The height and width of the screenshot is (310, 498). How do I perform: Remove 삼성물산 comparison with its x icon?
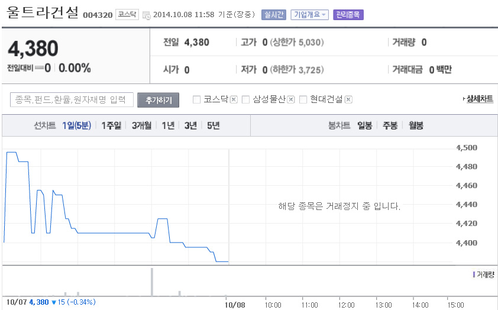(291, 100)
